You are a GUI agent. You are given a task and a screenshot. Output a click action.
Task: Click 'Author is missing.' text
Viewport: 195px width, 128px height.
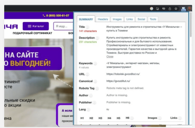tap(117, 95)
